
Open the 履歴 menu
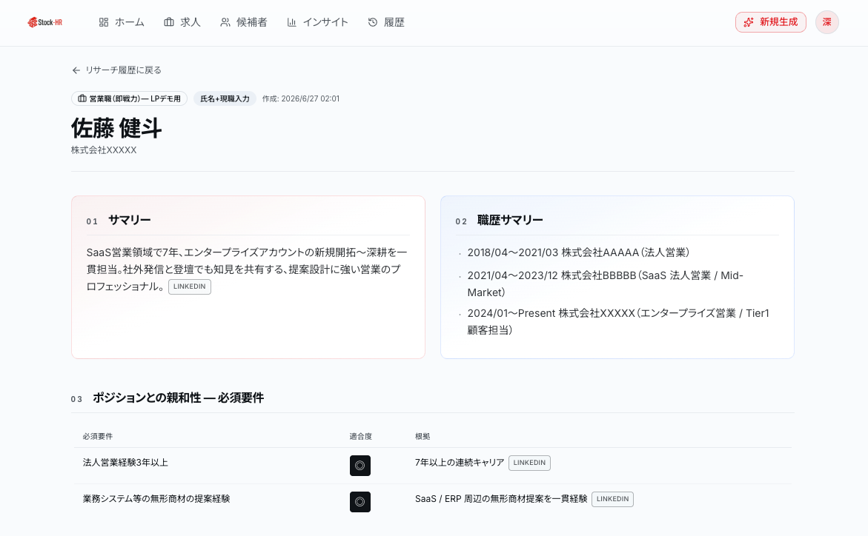point(386,22)
